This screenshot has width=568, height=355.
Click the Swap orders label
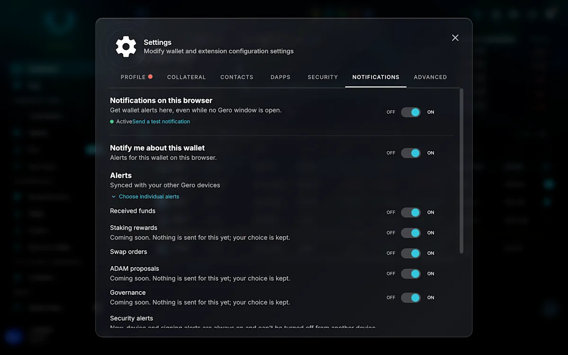[129, 251]
